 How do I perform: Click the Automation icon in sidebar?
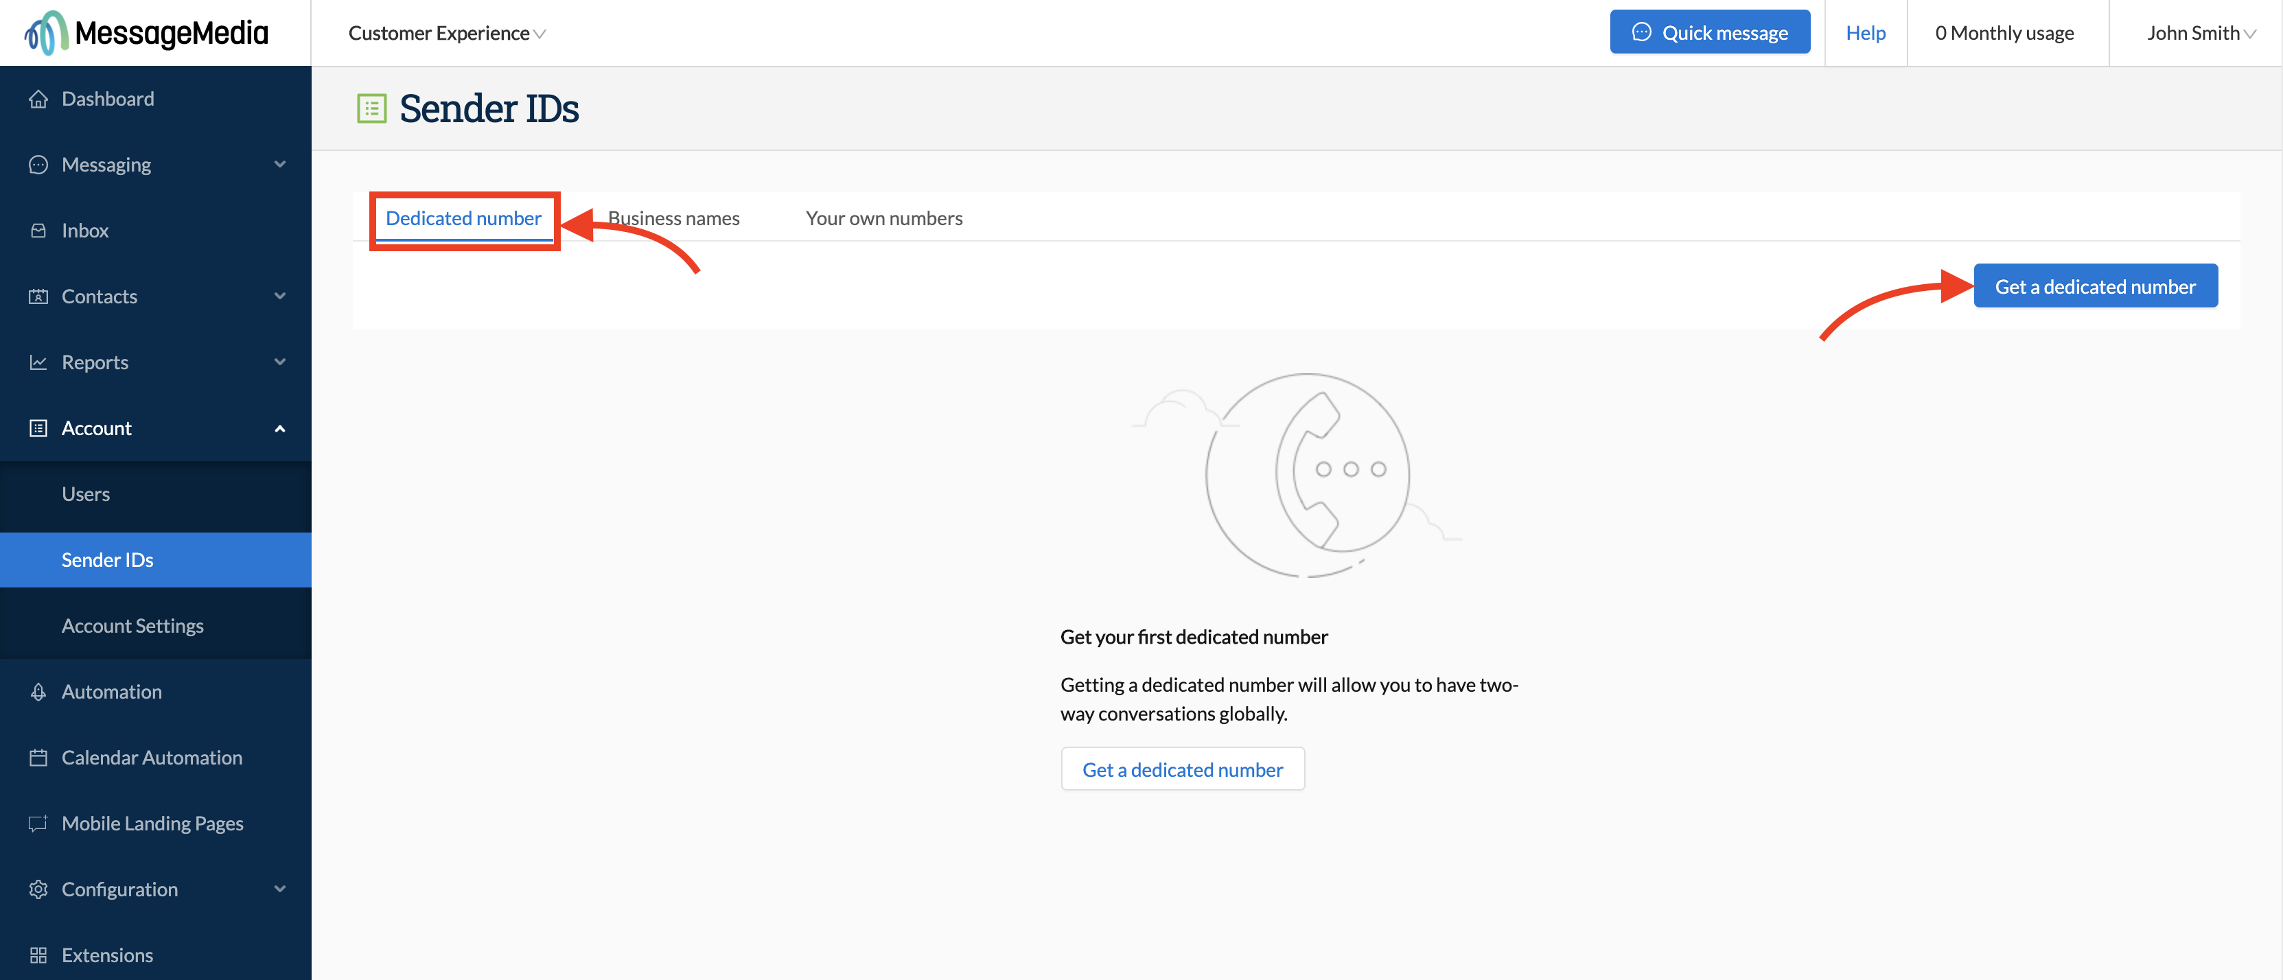click(x=38, y=692)
